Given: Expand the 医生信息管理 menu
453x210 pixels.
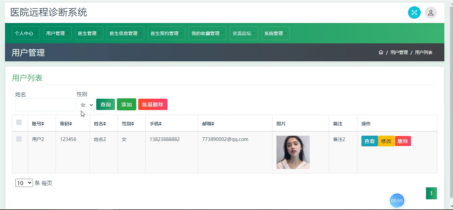Looking at the screenshot, I should click(125, 33).
